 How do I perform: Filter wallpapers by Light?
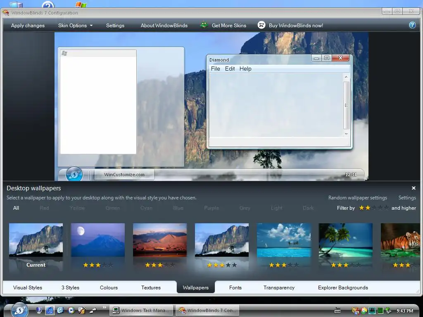point(276,208)
